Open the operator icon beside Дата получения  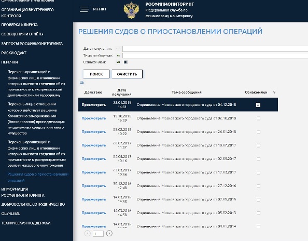(118, 48)
